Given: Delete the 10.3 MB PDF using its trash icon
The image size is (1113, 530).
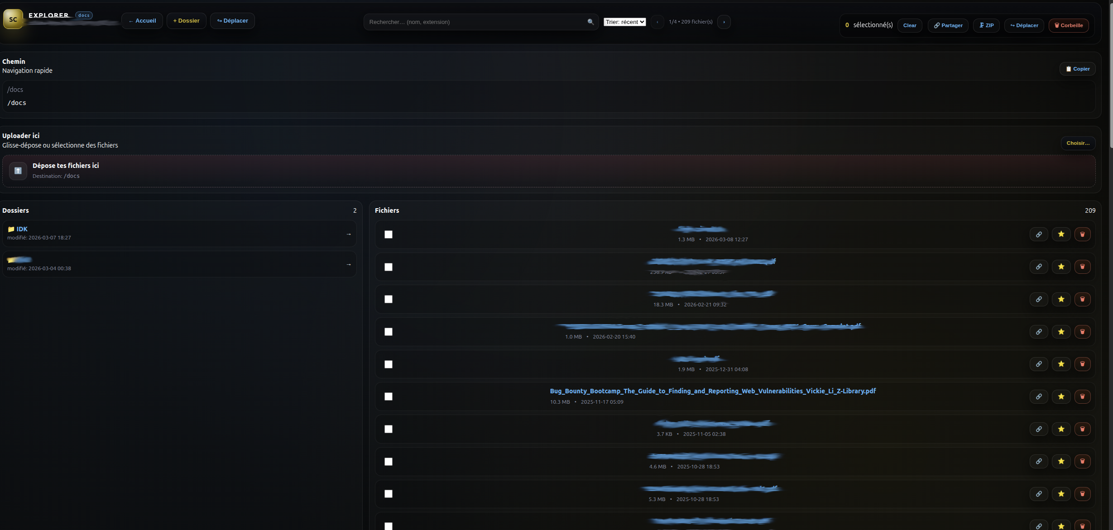Looking at the screenshot, I should click(x=1083, y=396).
